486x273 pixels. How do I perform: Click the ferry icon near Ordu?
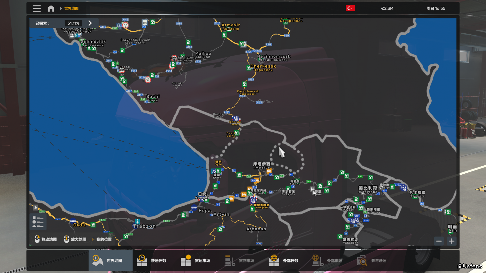[x=73, y=221]
